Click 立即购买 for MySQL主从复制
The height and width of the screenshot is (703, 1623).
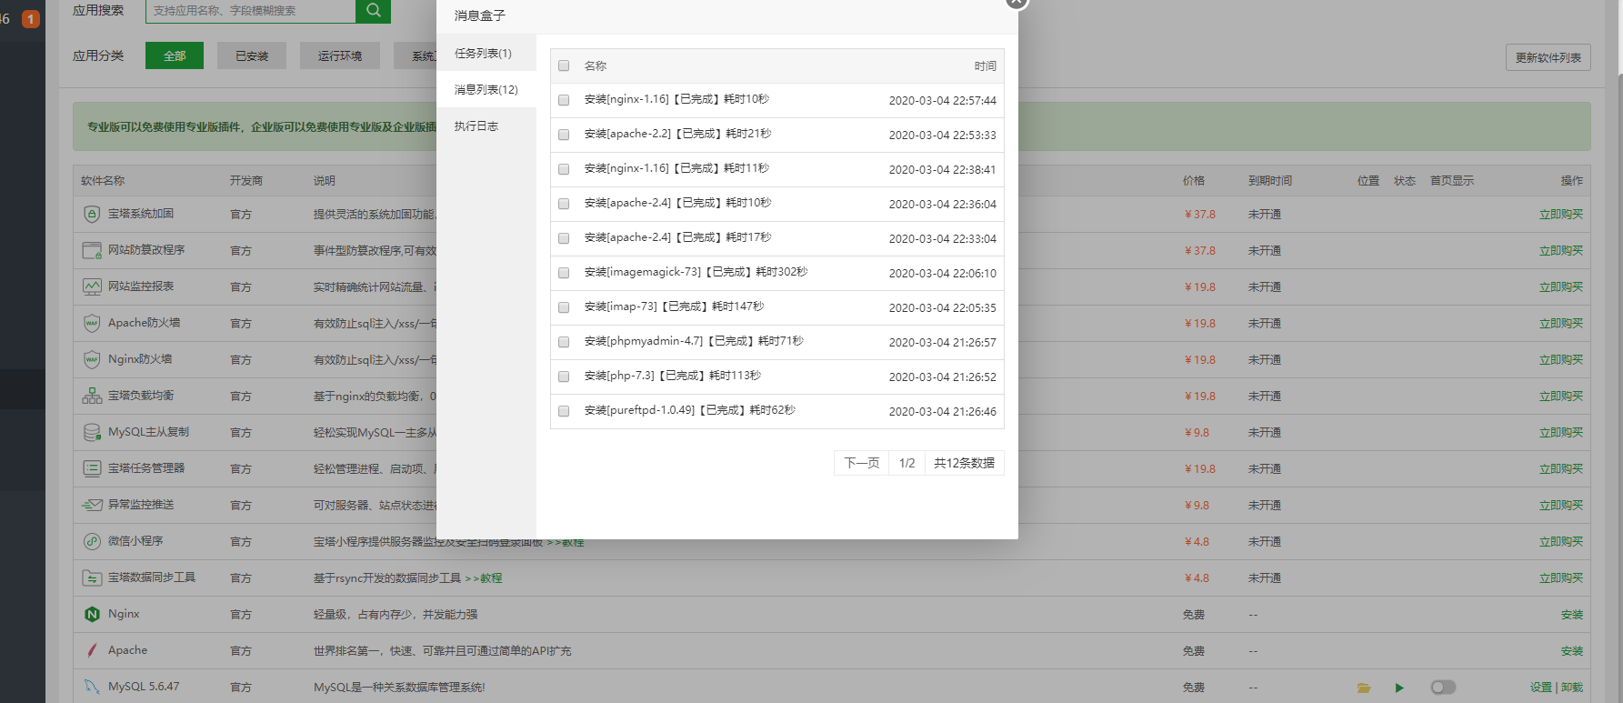click(1561, 433)
